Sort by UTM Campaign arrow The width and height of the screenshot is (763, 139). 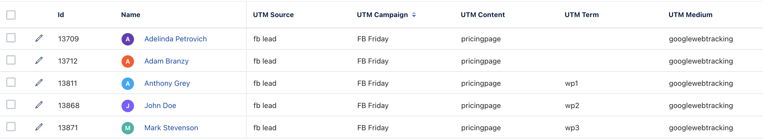coord(414,15)
